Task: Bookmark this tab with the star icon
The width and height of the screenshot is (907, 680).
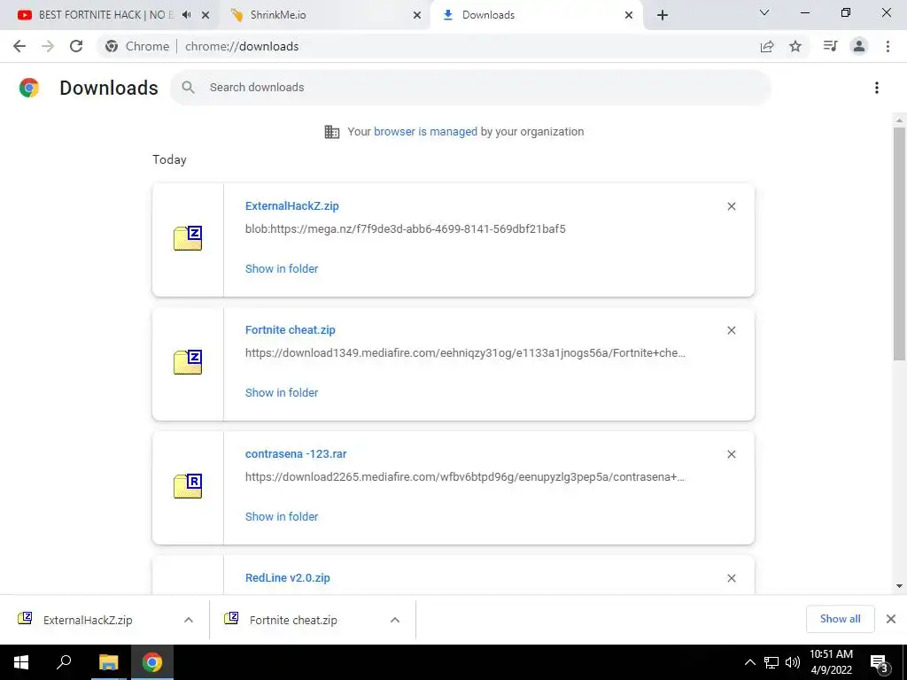Action: point(795,46)
